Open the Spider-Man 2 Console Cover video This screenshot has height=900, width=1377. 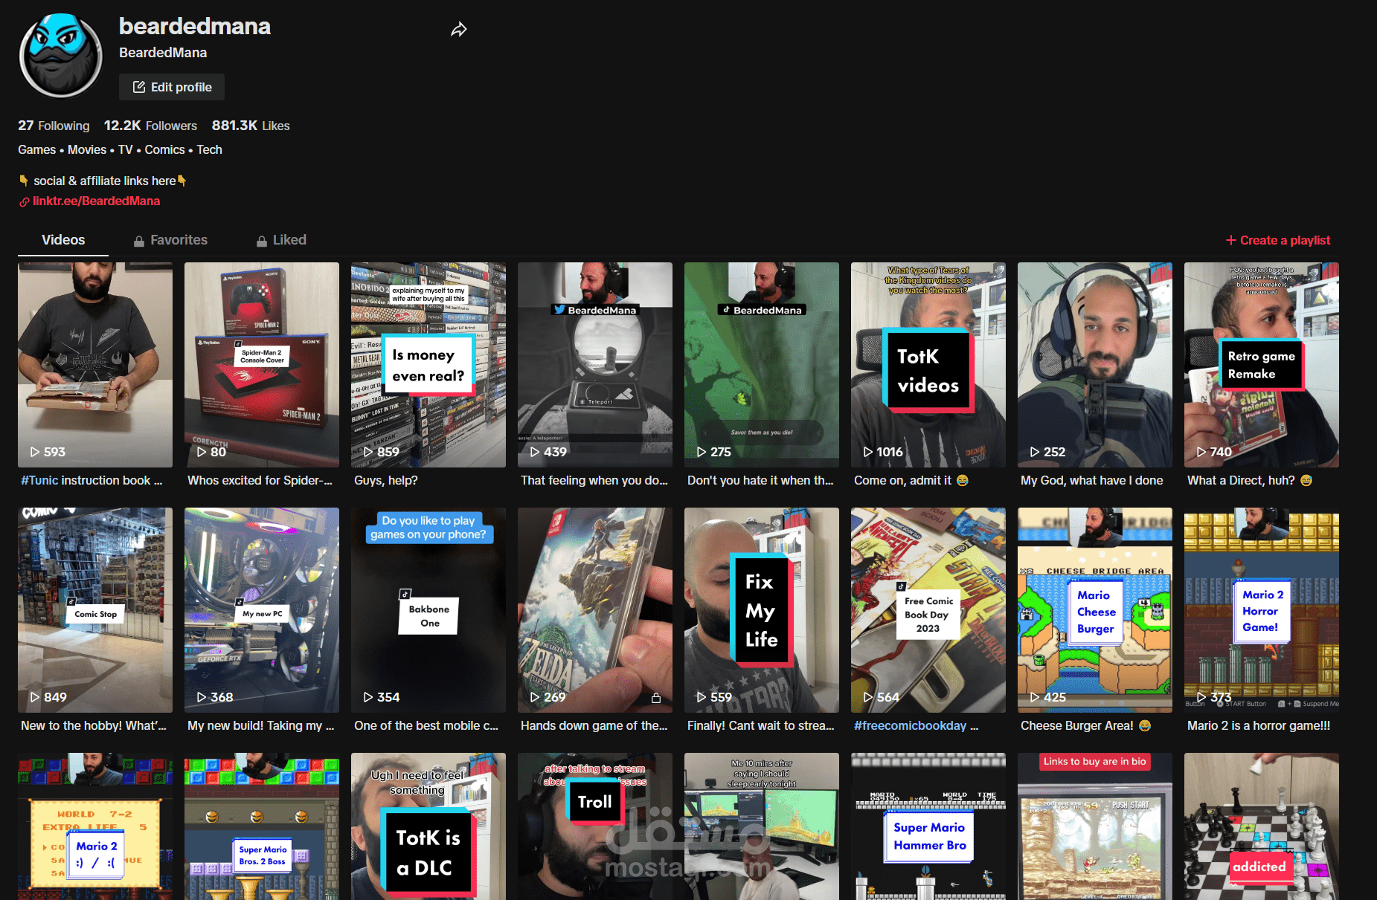262,365
